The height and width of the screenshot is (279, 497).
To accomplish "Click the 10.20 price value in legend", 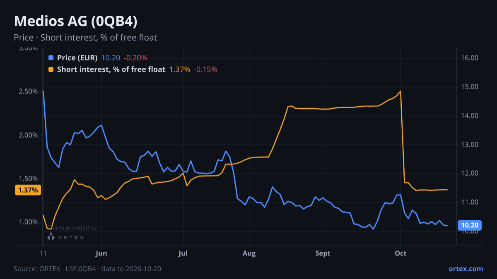I will coord(111,58).
